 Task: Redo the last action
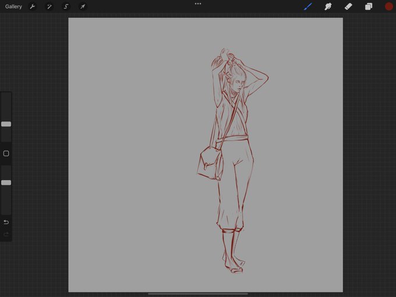(x=6, y=234)
